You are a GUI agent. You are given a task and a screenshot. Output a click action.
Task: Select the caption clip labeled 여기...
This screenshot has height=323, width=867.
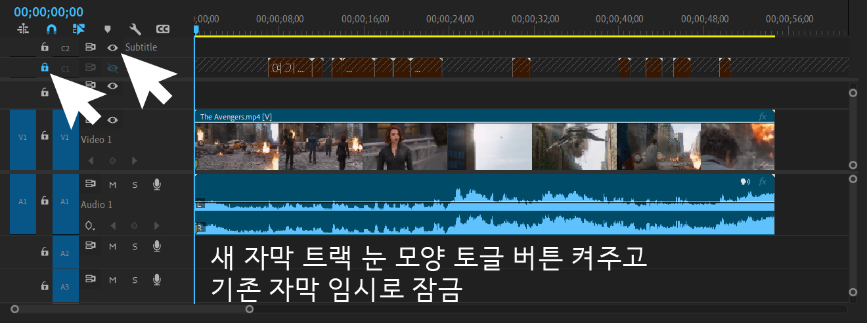(x=289, y=68)
